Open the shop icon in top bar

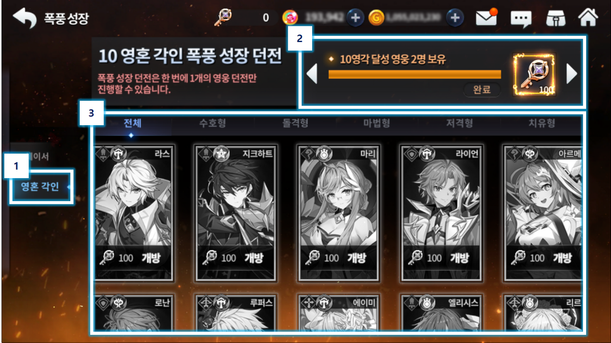point(556,18)
